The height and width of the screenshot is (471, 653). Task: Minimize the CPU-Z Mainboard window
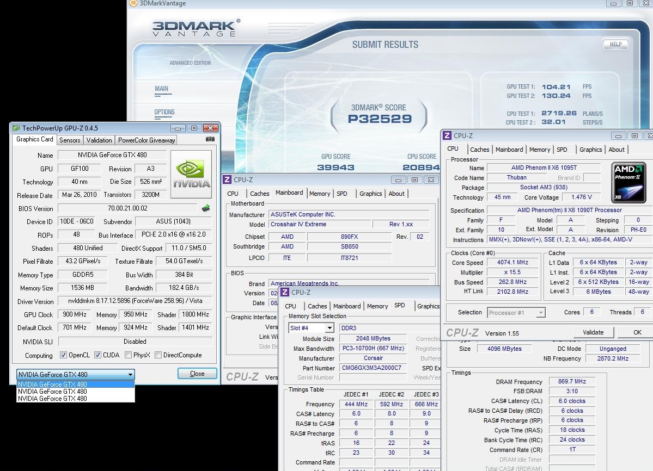coord(398,179)
